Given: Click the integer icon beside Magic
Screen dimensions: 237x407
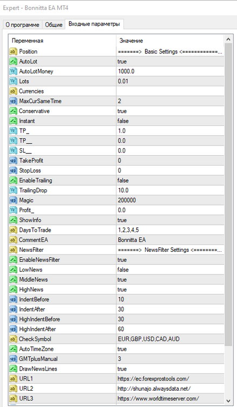Looking at the screenshot, I should click(x=13, y=200).
